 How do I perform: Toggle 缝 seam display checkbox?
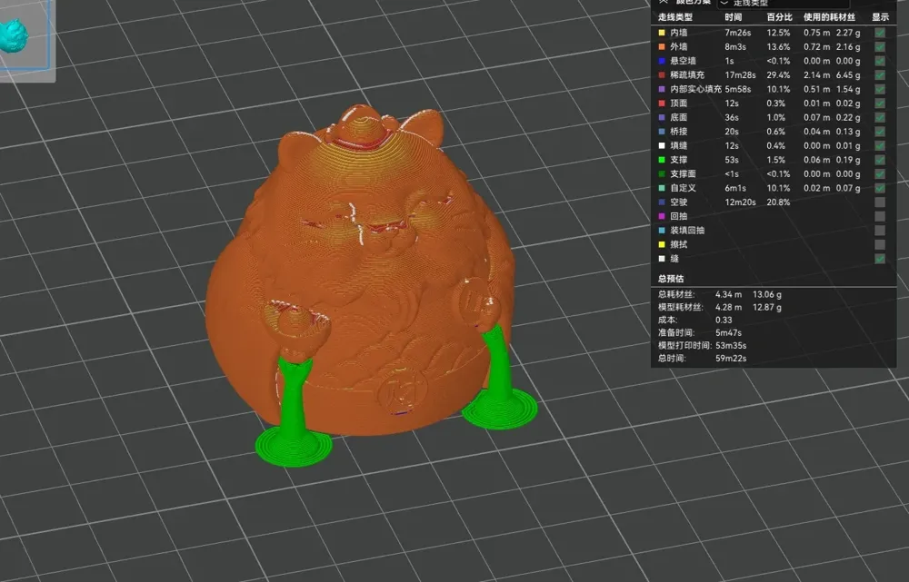coord(880,258)
